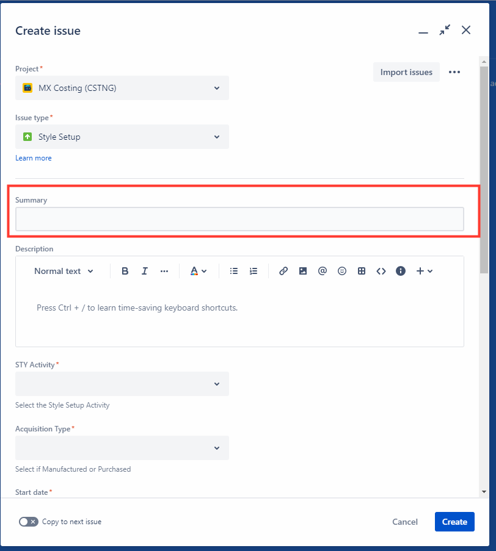
Task: Open text color picker in toolbar
Action: [199, 271]
